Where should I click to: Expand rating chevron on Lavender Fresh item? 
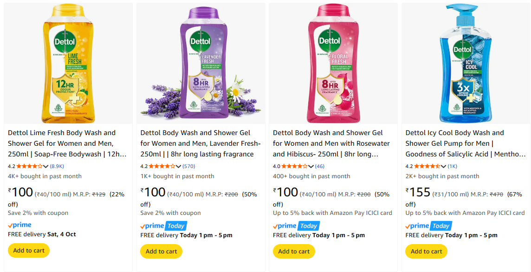[x=179, y=166]
